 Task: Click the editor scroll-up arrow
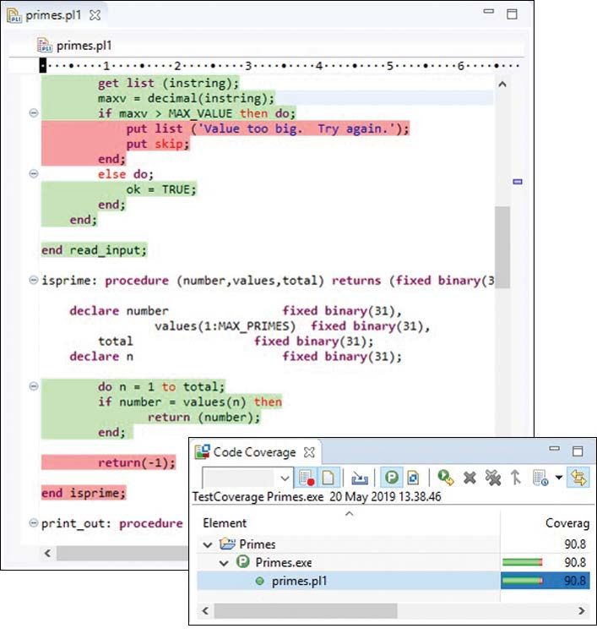(502, 85)
